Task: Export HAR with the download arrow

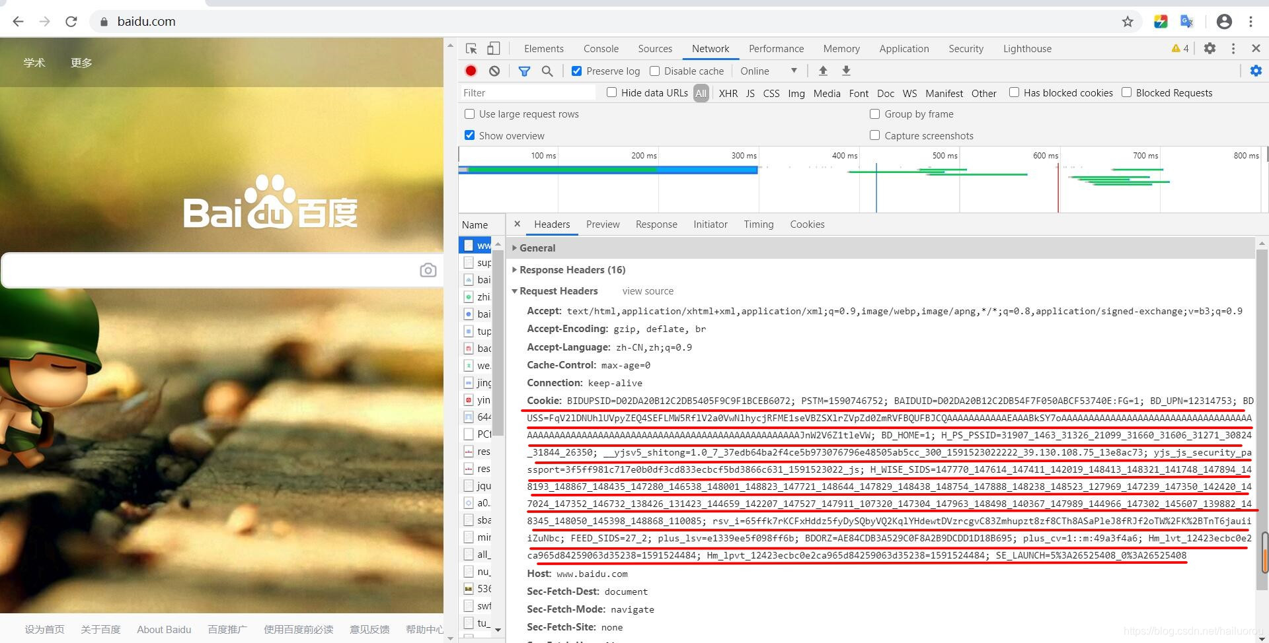Action: pyautogui.click(x=846, y=71)
